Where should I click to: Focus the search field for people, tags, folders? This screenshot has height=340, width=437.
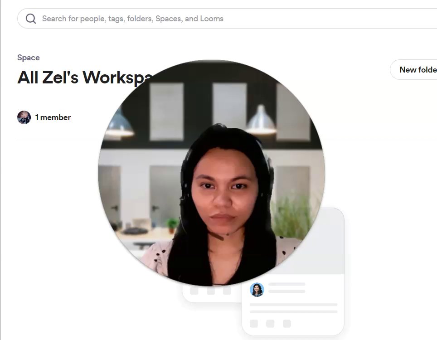coord(227,19)
